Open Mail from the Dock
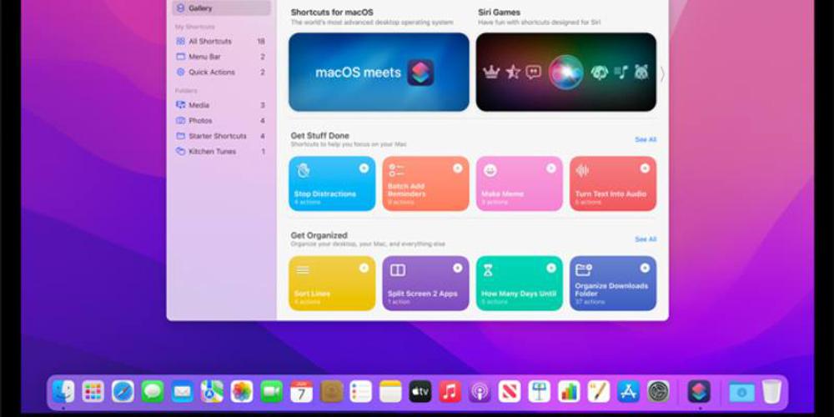 tap(183, 391)
